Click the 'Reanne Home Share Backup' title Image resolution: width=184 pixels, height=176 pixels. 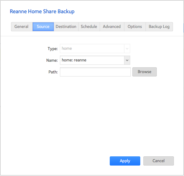click(42, 12)
